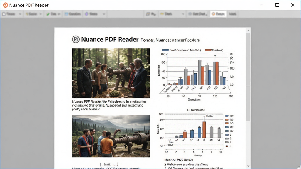This screenshot has width=301, height=169.
Task: Close the Nuance PDF Reader window
Action: (293, 5)
